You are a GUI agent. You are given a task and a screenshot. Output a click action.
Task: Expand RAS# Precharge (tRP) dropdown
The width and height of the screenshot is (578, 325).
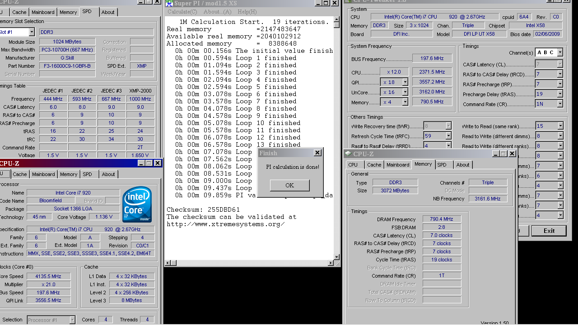(x=560, y=84)
